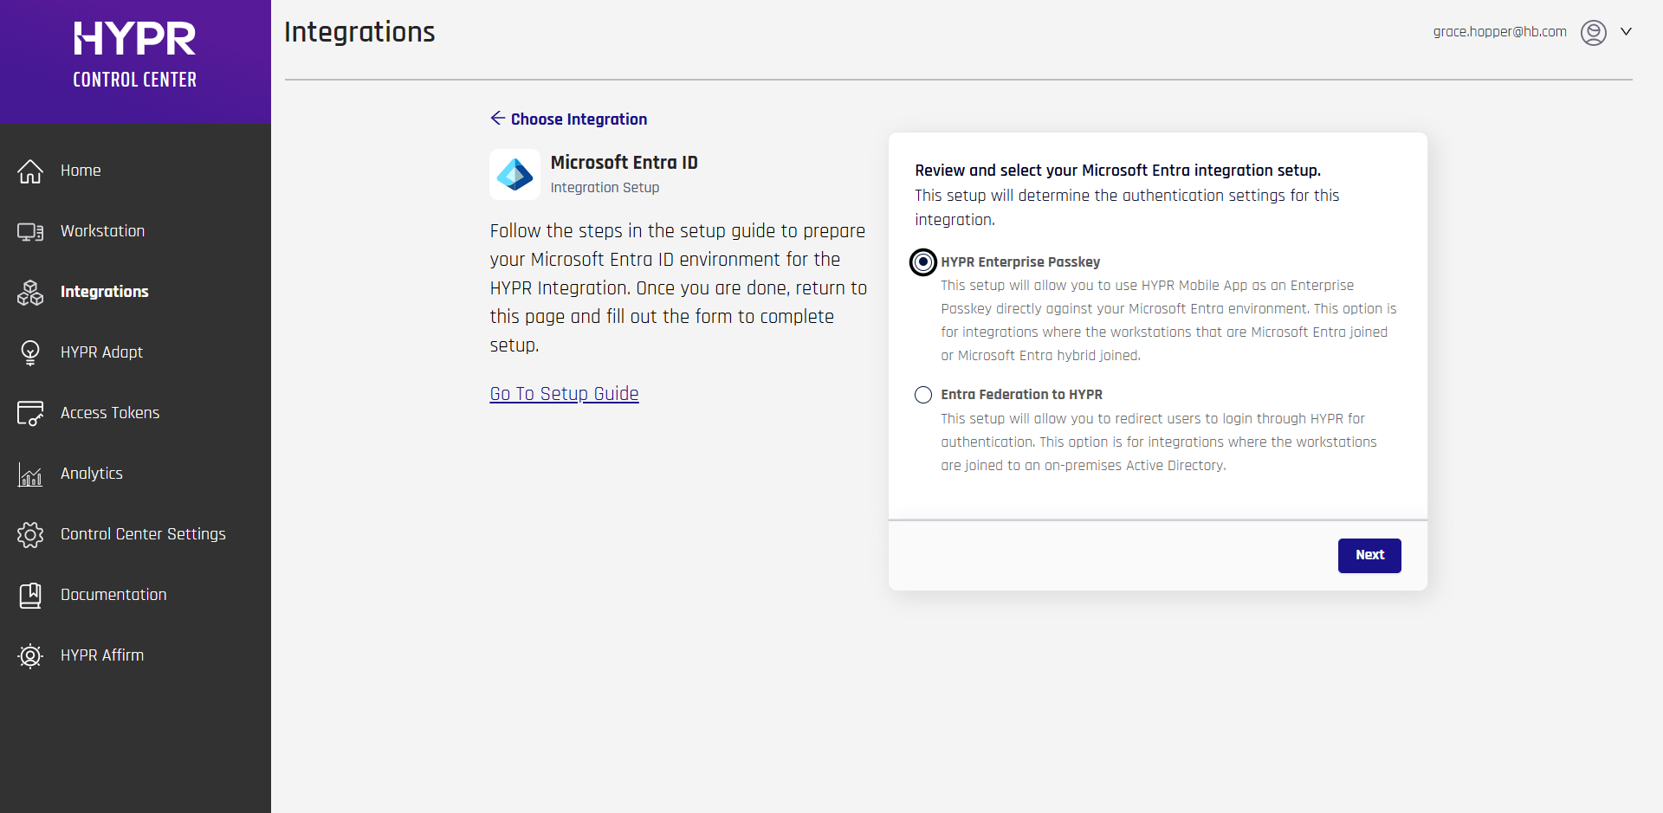The image size is (1663, 813).
Task: Open Documentation via its book icon
Action: tap(30, 596)
